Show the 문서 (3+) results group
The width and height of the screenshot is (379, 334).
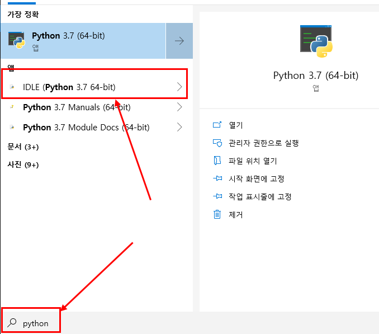click(23, 147)
